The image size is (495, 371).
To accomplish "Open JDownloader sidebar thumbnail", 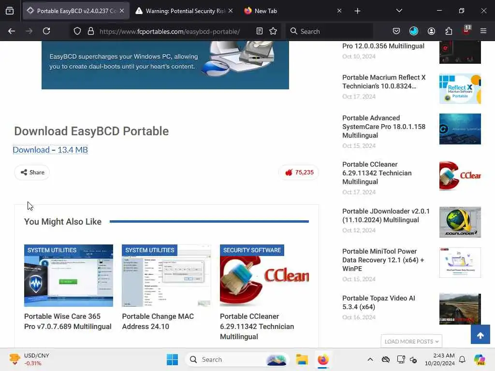I will (x=460, y=222).
